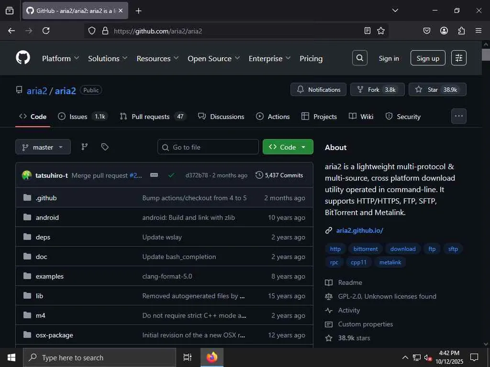Open the osx-package folder

[55, 335]
